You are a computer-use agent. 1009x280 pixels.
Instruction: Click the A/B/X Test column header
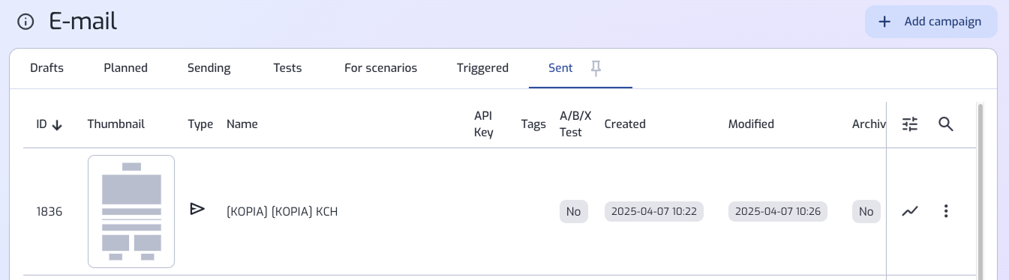(x=576, y=124)
